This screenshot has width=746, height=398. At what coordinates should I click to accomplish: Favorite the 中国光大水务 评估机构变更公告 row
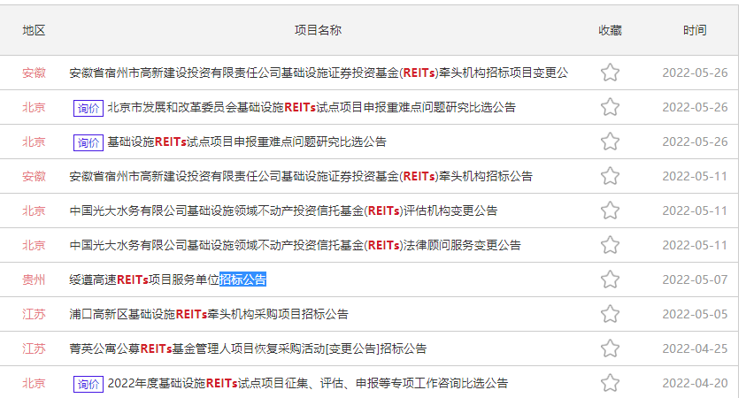coord(610,210)
